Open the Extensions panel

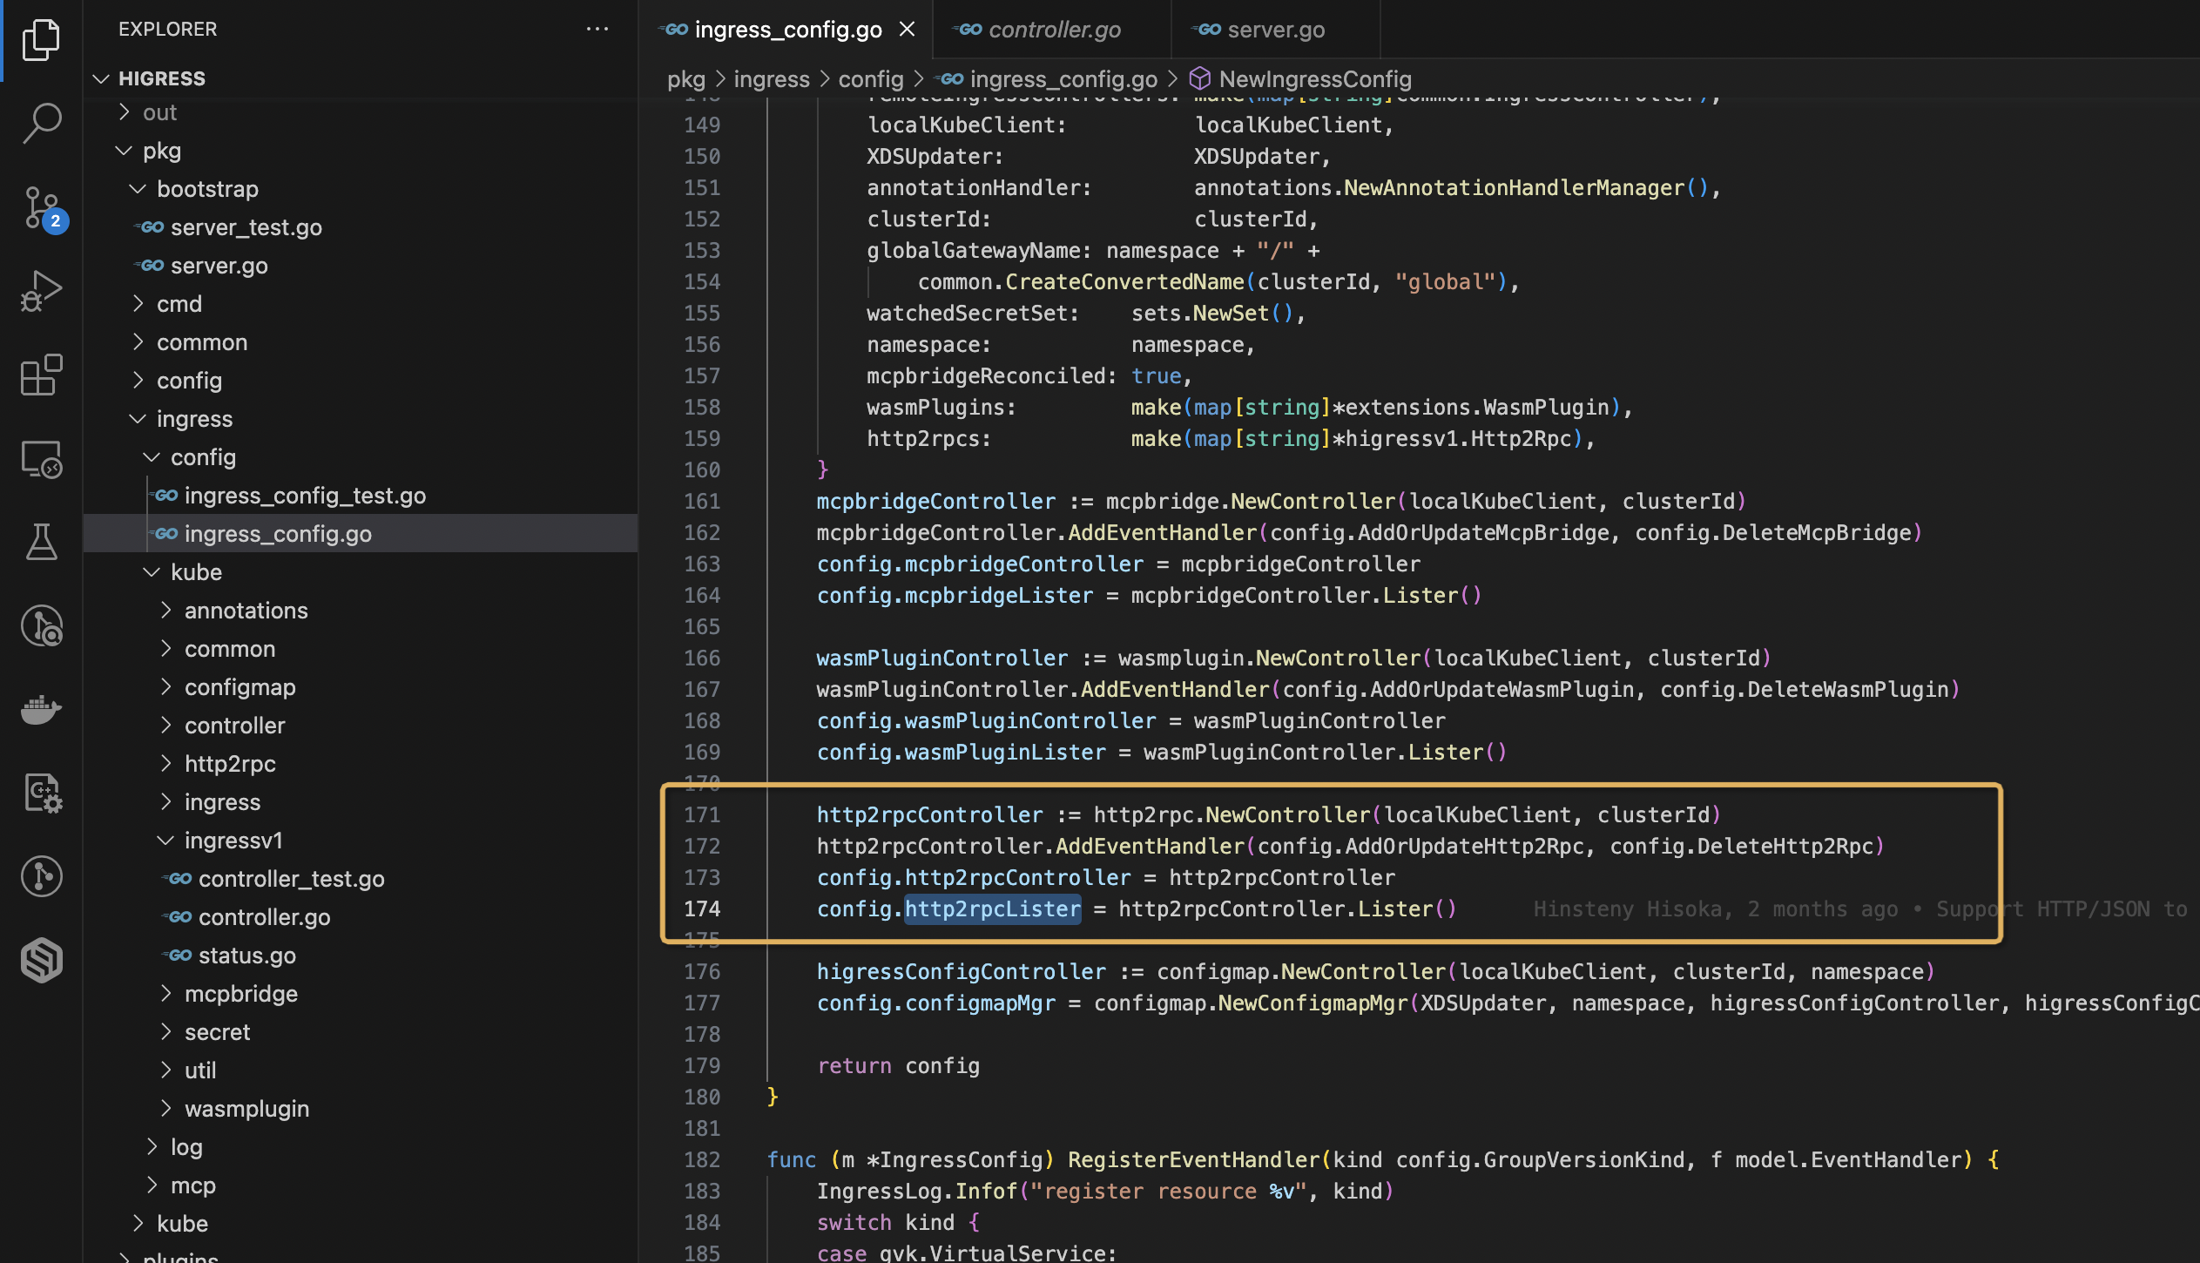41,375
